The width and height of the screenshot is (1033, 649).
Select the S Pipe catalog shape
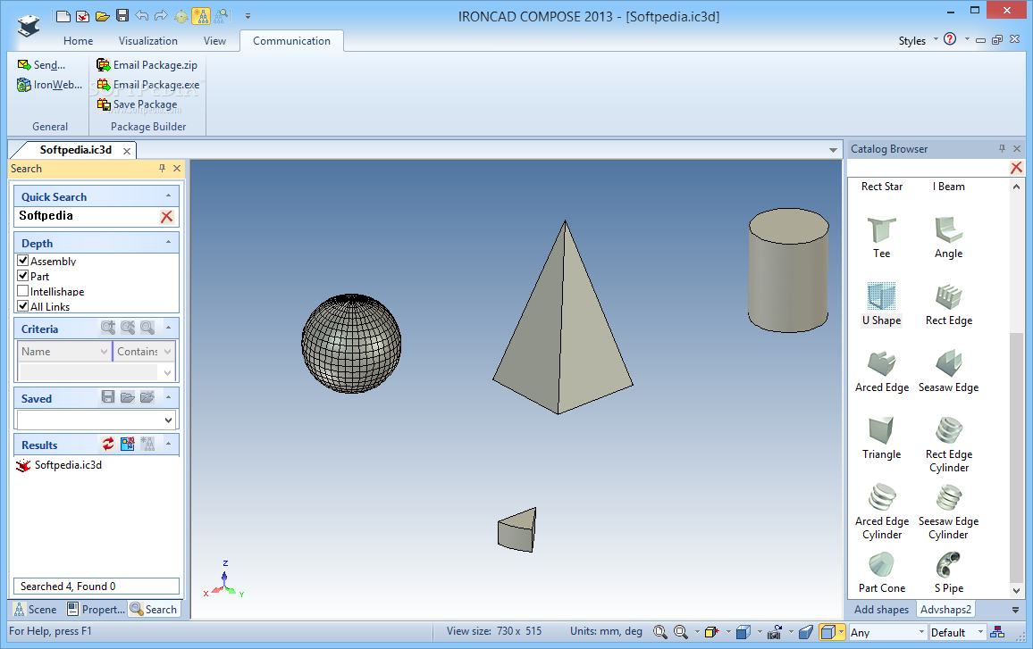click(x=949, y=572)
